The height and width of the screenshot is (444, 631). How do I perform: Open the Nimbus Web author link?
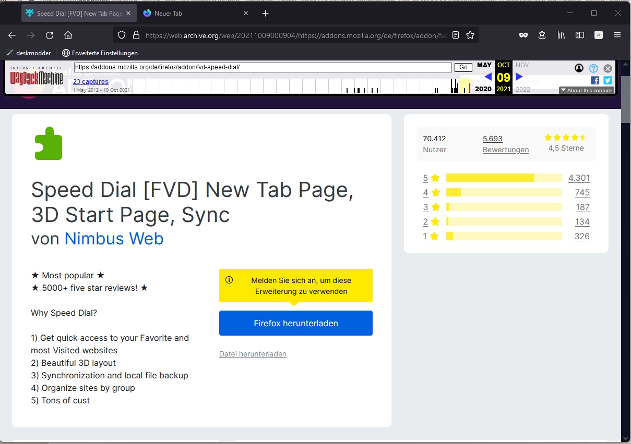114,239
